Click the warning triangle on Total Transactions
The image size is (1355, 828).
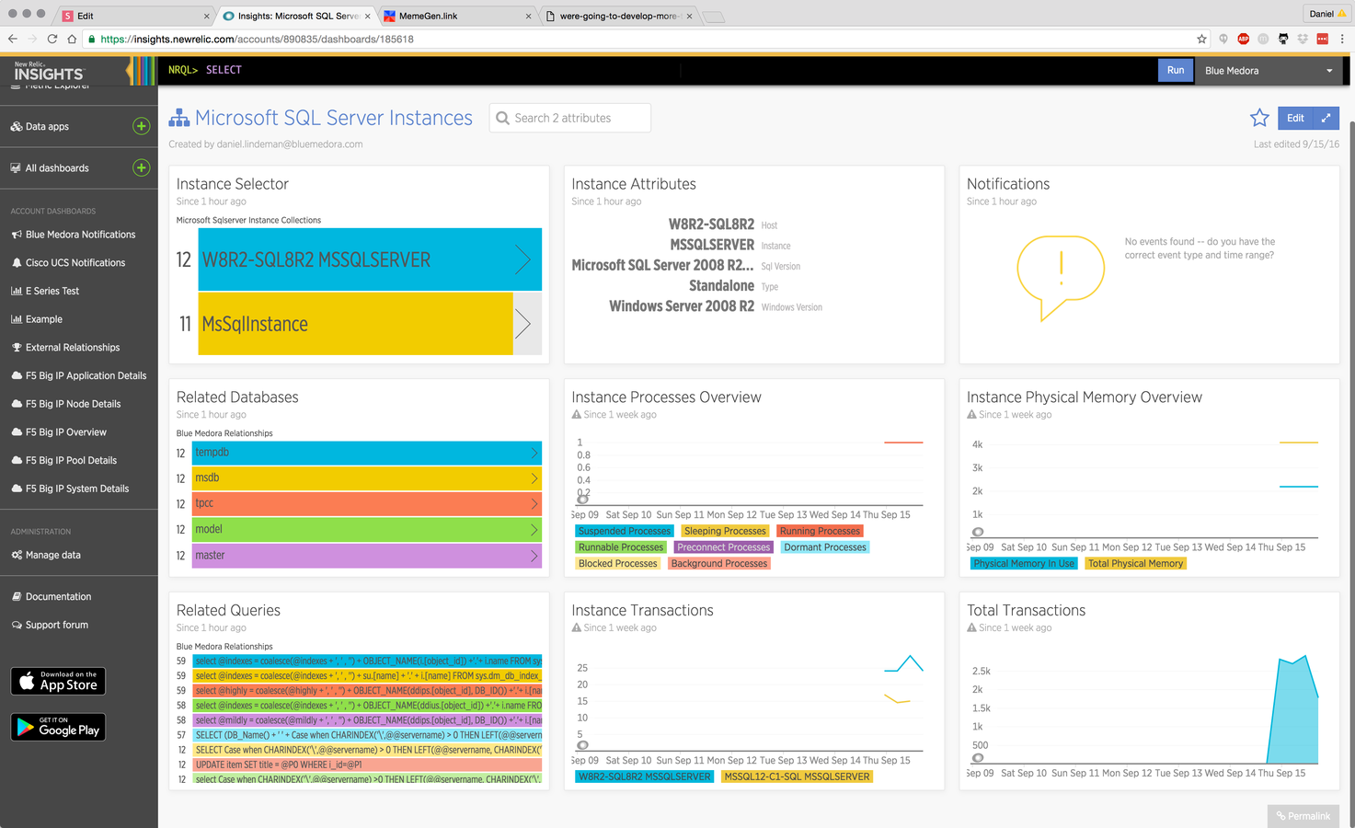point(972,627)
